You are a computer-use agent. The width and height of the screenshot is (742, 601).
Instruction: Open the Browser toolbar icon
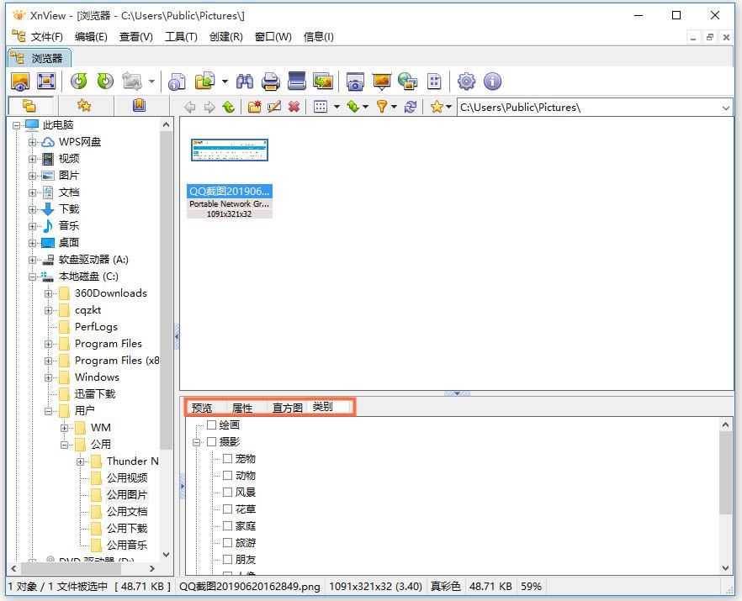(x=20, y=82)
